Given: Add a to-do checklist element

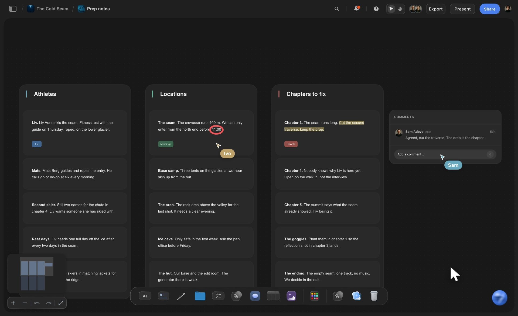Looking at the screenshot, I should (x=218, y=296).
